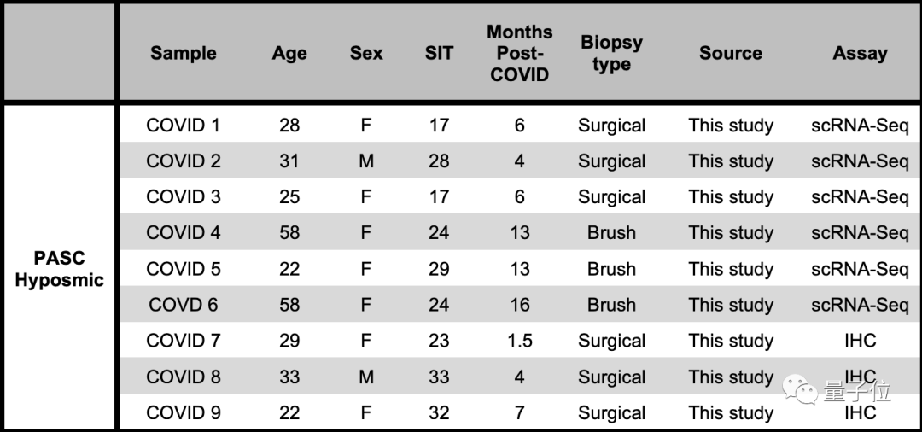Select the Brush biopsy cell for COVID 5
Screen dimensions: 922x432
click(x=611, y=269)
